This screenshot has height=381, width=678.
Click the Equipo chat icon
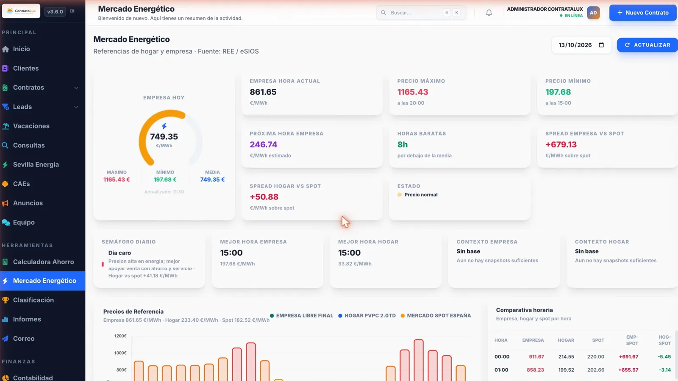pyautogui.click(x=6, y=222)
